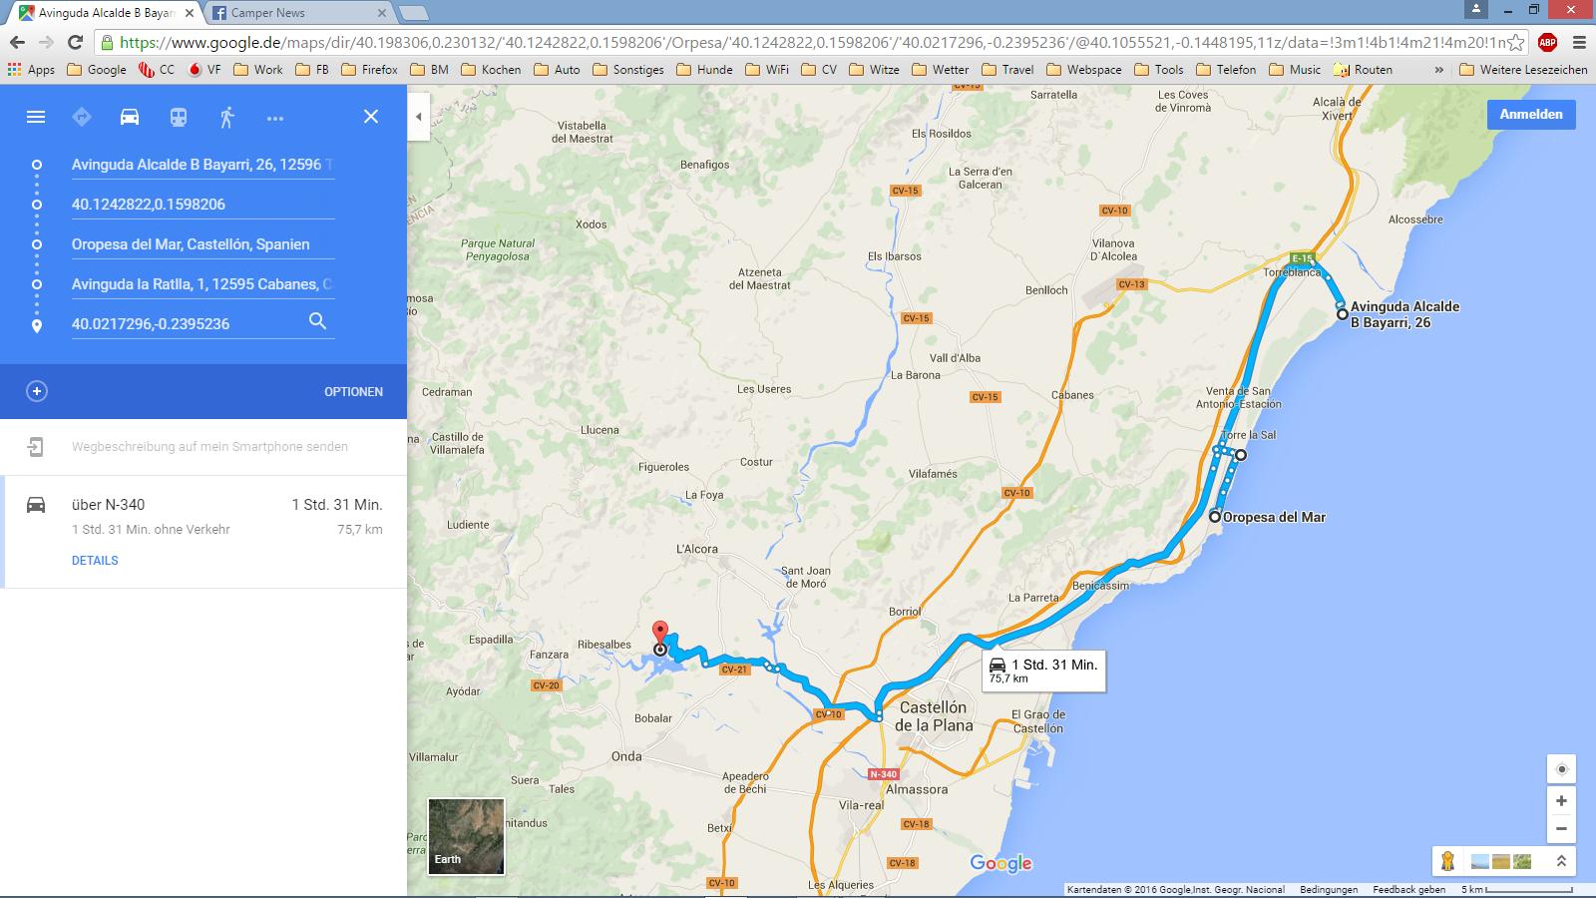Edit Avinguda la Ratlla waypoint field
The image size is (1596, 898).
click(x=202, y=284)
